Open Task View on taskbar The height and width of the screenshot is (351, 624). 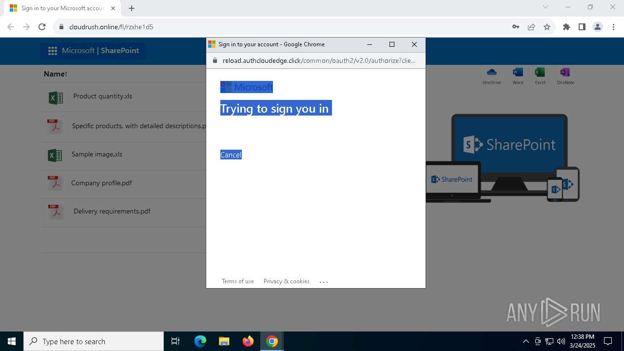coord(175,341)
